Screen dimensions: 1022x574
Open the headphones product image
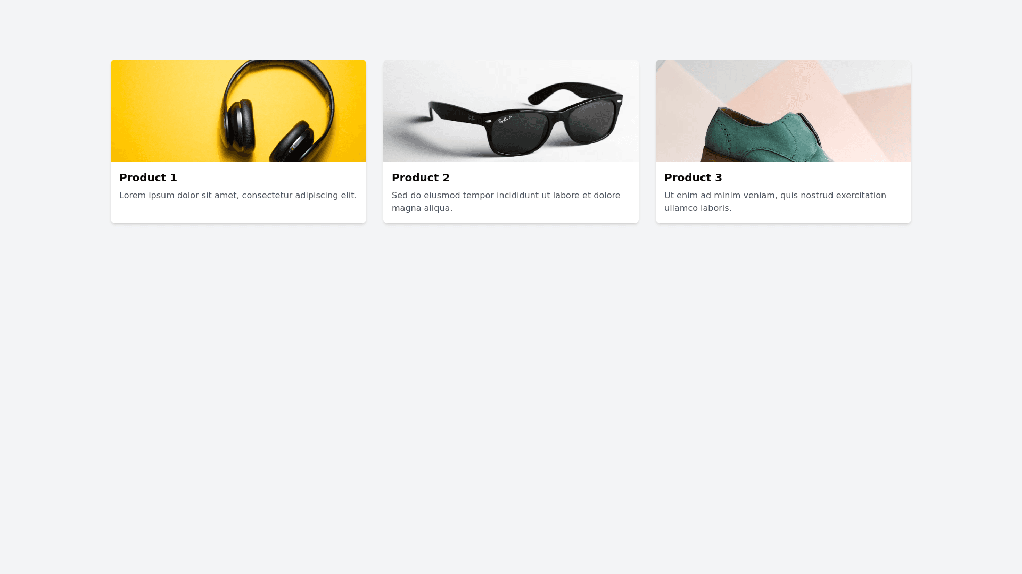(238, 111)
